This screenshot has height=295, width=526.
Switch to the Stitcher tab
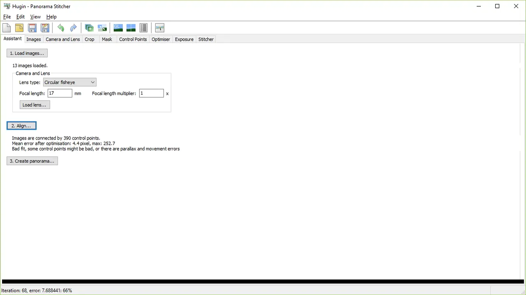pos(206,39)
